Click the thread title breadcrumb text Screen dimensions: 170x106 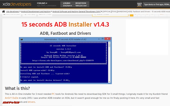point(136,11)
